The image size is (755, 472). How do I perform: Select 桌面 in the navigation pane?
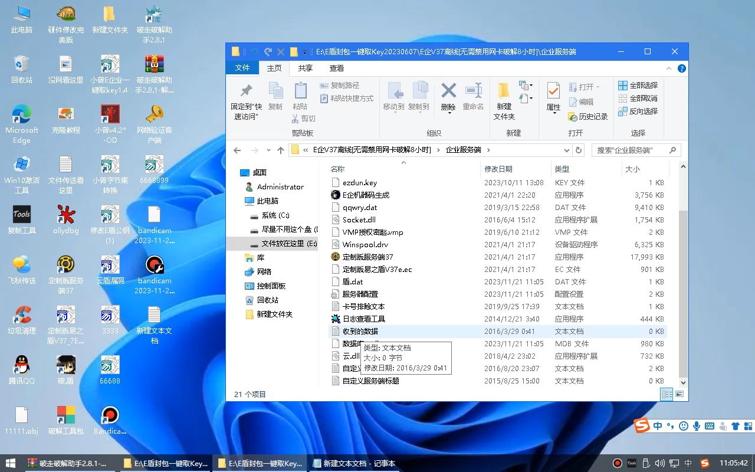tap(260, 173)
